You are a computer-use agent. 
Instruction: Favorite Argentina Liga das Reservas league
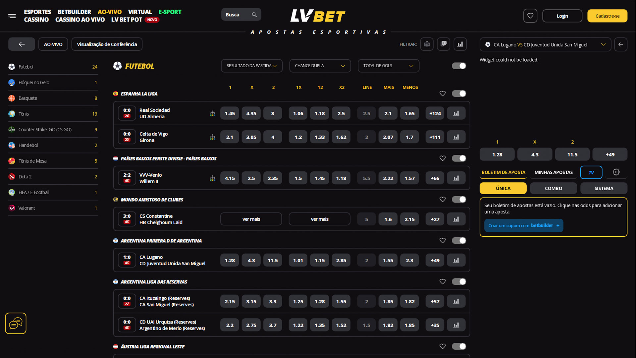(442, 281)
